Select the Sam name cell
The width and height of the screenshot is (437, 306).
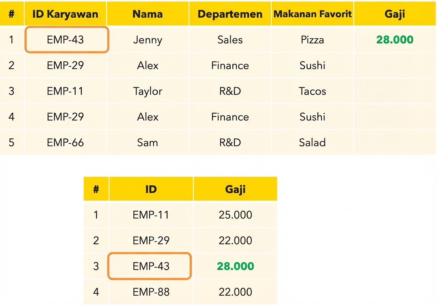point(148,142)
